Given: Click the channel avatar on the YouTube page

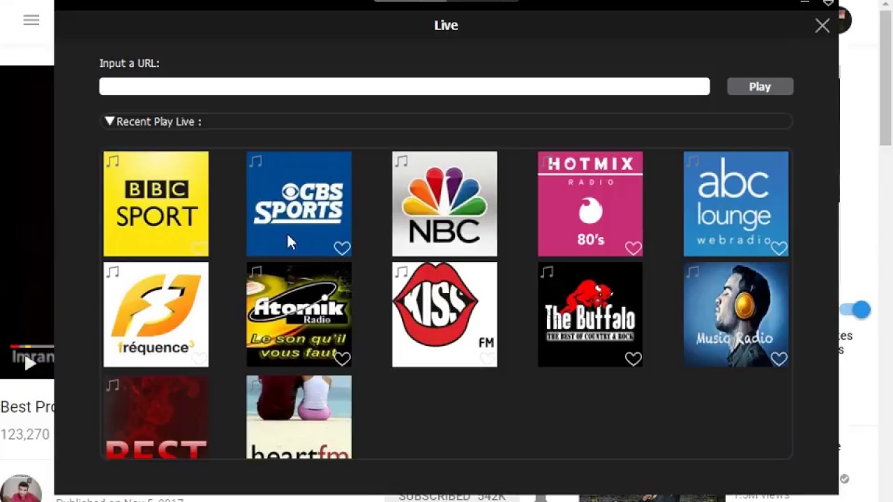Looking at the screenshot, I should pos(21,487).
